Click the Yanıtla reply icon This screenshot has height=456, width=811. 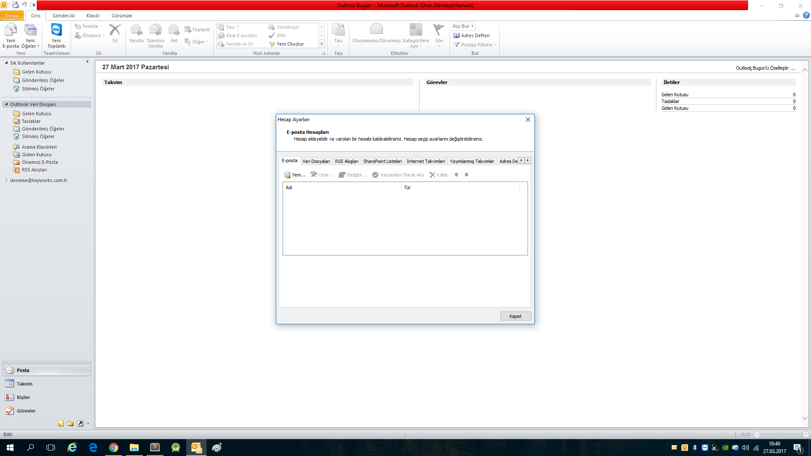coord(136,33)
